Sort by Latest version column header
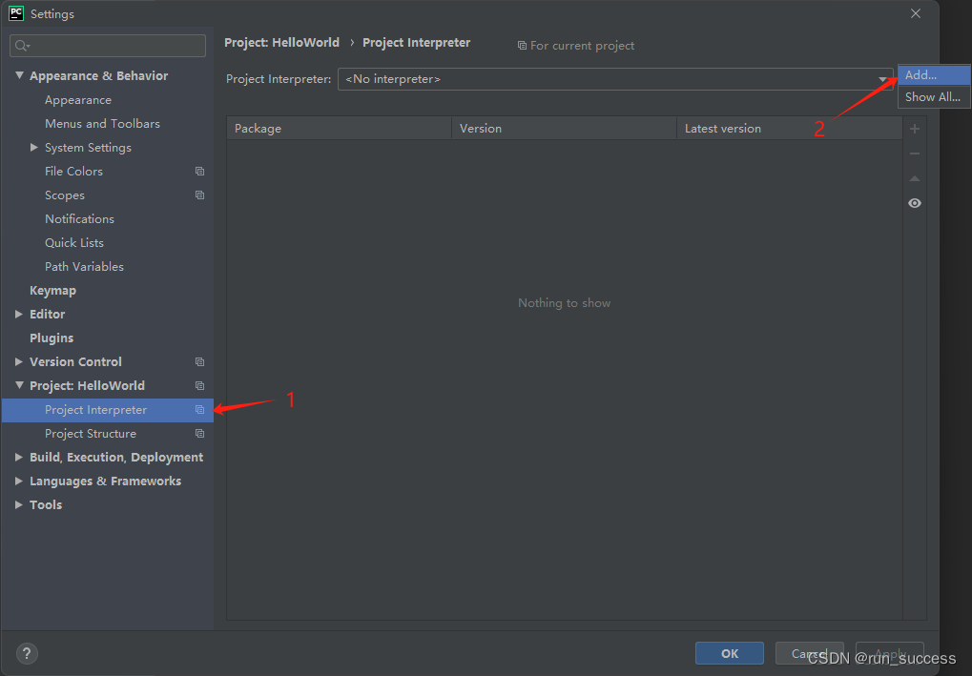The width and height of the screenshot is (972, 676). click(x=790, y=129)
